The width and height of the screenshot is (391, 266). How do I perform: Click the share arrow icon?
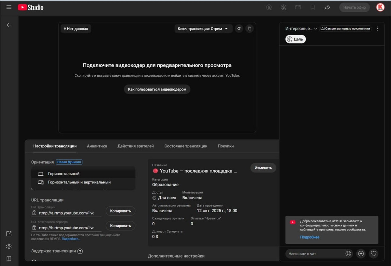(x=327, y=7)
